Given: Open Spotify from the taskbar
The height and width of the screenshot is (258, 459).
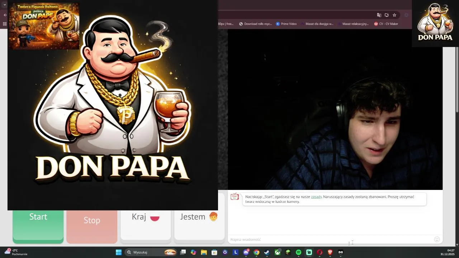Looking at the screenshot, I should click(x=298, y=252).
